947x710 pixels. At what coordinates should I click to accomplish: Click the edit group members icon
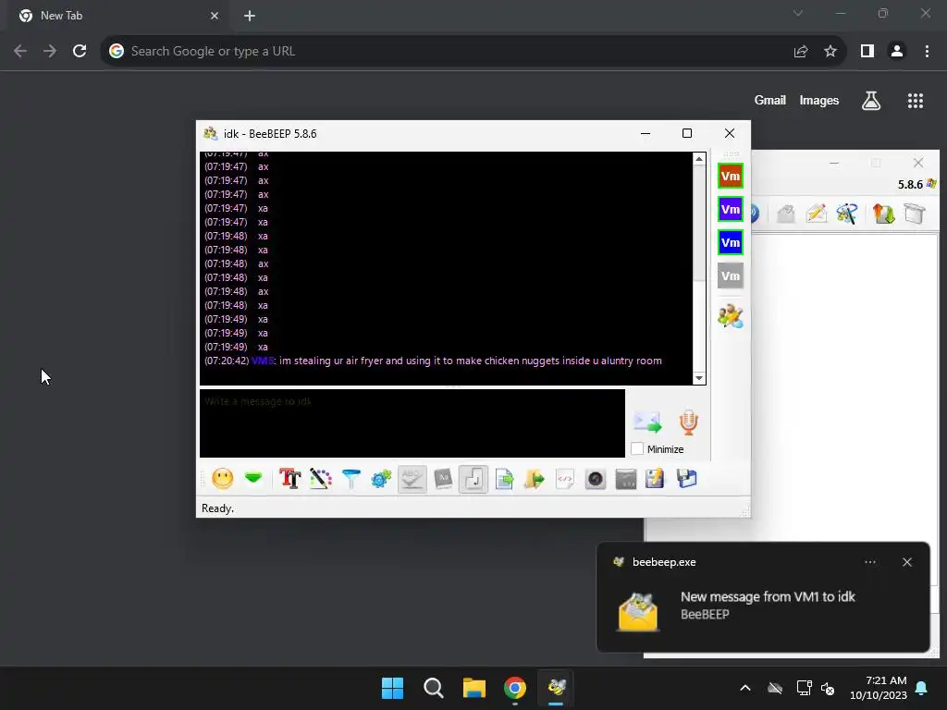coord(731,316)
